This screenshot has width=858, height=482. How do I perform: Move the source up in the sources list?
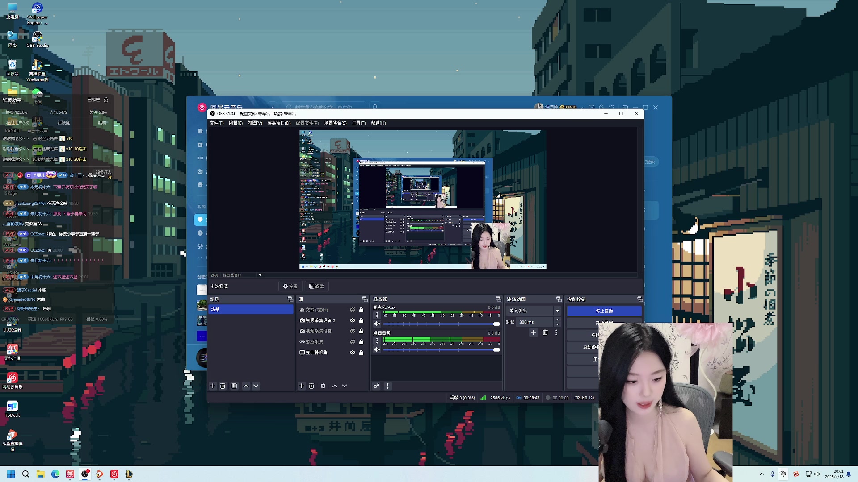point(335,386)
